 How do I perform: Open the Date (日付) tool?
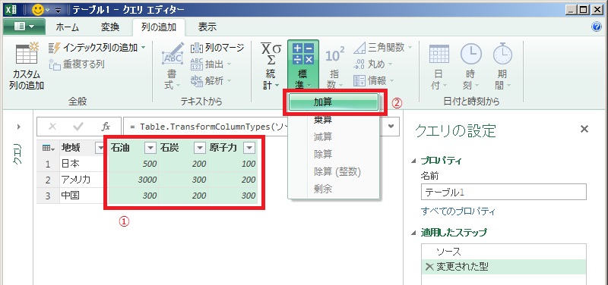pos(439,66)
